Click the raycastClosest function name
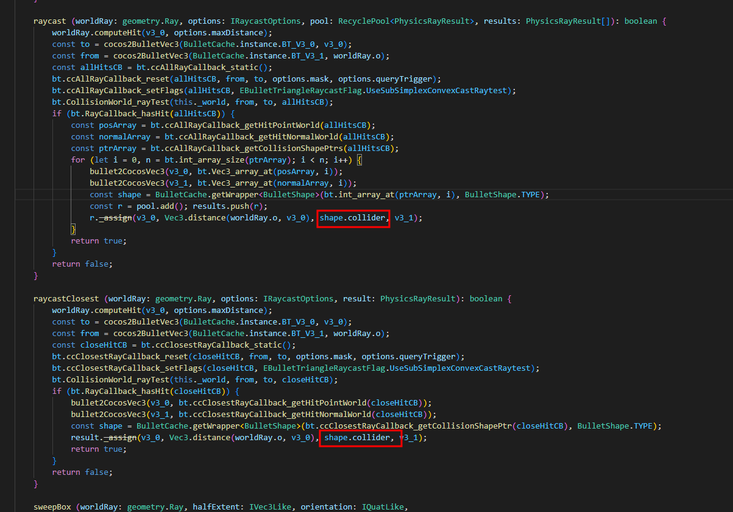The width and height of the screenshot is (733, 512). point(66,298)
